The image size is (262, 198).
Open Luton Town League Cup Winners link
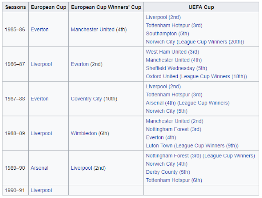pos(192,146)
